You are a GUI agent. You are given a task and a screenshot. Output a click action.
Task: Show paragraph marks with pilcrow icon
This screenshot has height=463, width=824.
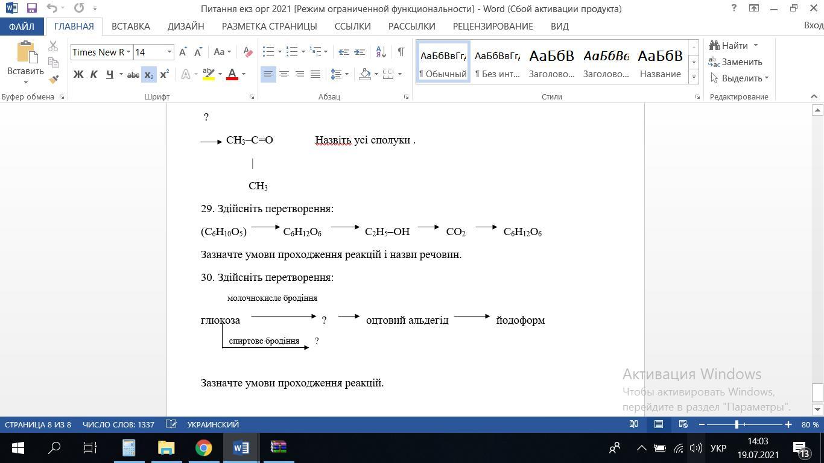click(x=401, y=52)
